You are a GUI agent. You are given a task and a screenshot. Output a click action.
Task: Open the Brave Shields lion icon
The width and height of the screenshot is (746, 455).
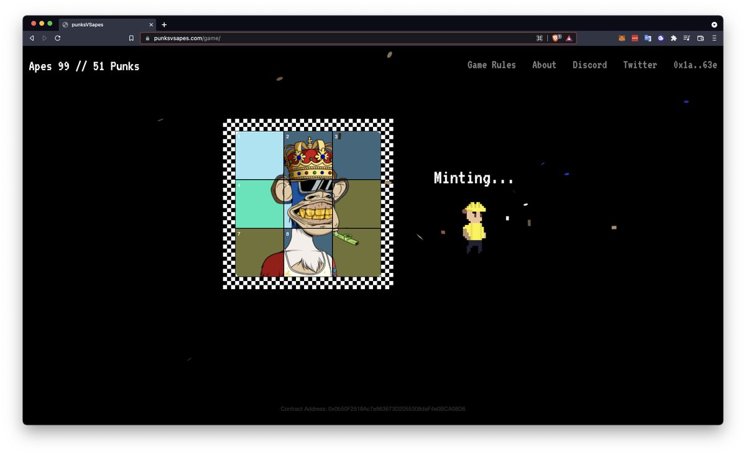click(556, 38)
